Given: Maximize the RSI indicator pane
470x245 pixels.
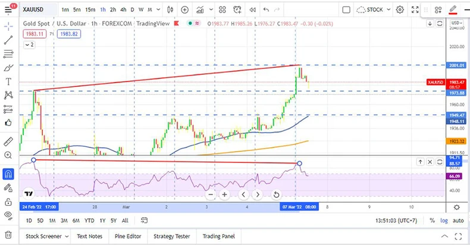Looking at the screenshot, I should [x=440, y=162].
